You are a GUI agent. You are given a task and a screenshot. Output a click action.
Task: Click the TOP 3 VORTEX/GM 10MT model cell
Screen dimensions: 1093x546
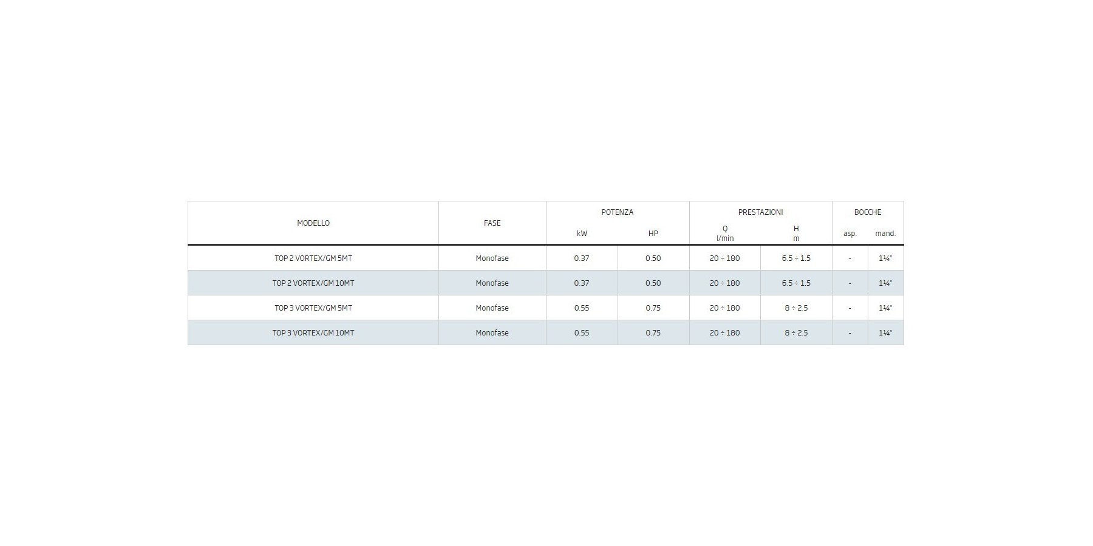[313, 333]
